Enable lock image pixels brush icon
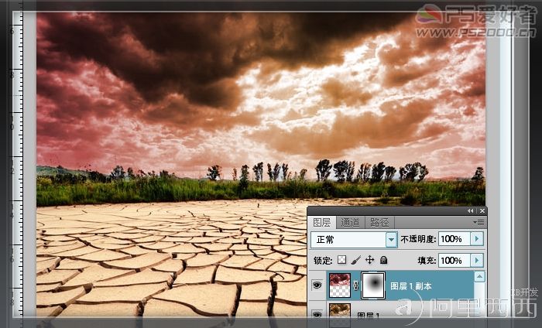The width and height of the screenshot is (542, 328). coord(355,260)
